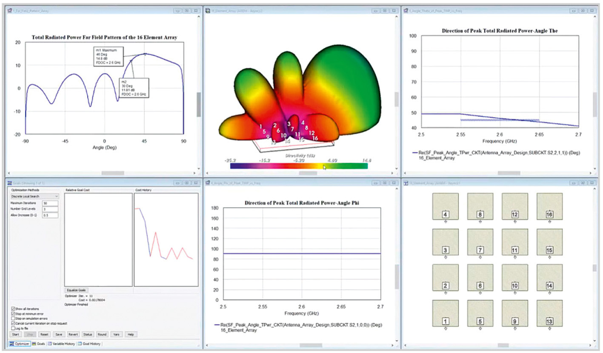The width and height of the screenshot is (603, 353).
Task: Select patch antenna element 7 in layout
Action: [480, 242]
